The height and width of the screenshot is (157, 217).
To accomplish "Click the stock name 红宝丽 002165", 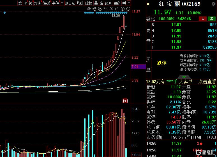I will pyautogui.click(x=179, y=4).
